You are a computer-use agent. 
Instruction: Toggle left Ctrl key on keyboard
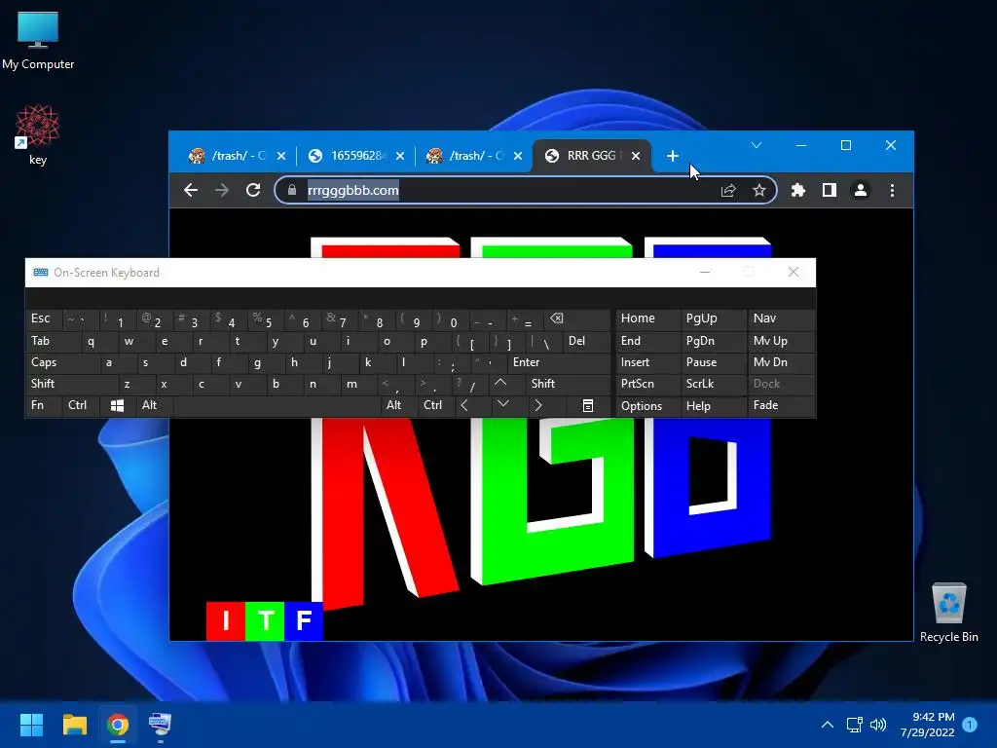[80, 406]
